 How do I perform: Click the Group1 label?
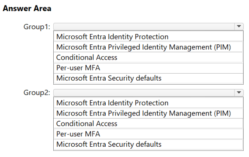37,27
